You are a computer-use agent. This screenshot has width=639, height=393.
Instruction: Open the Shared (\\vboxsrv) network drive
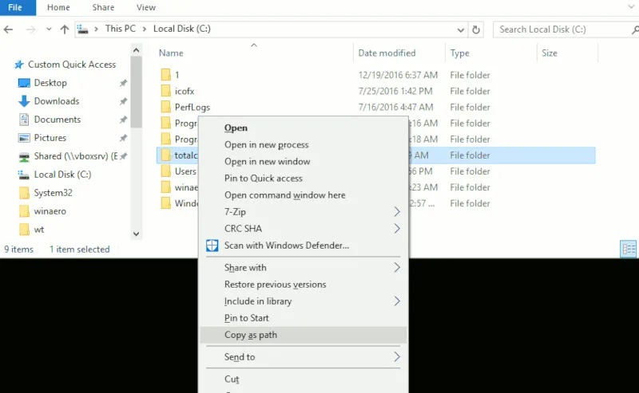(76, 155)
